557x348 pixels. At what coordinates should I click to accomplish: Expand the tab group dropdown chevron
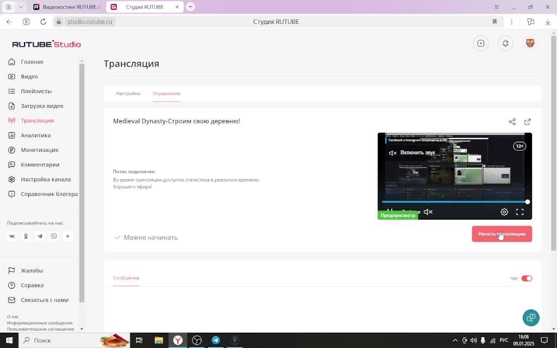click(21, 7)
